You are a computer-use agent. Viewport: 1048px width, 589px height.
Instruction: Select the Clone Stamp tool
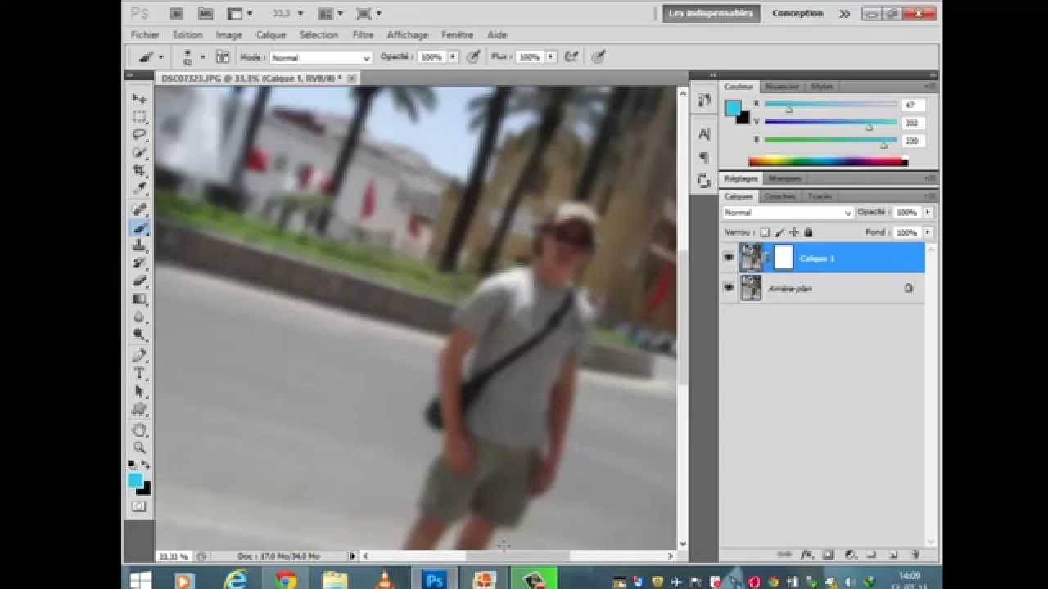click(x=139, y=246)
